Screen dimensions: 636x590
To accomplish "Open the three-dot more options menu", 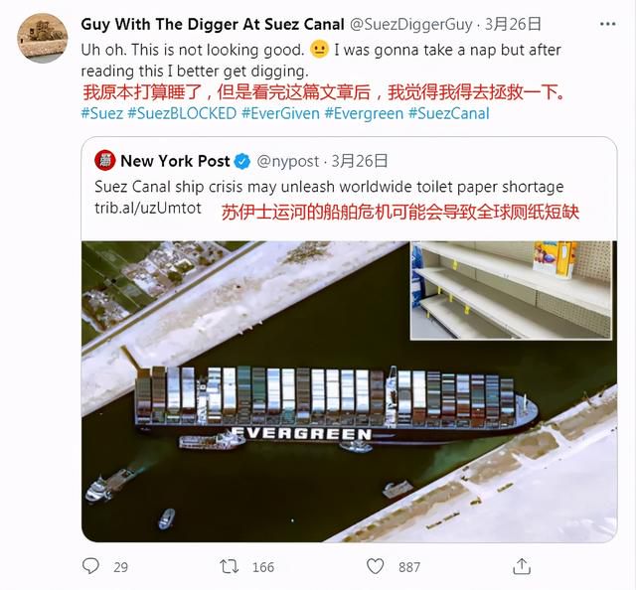I will [607, 24].
